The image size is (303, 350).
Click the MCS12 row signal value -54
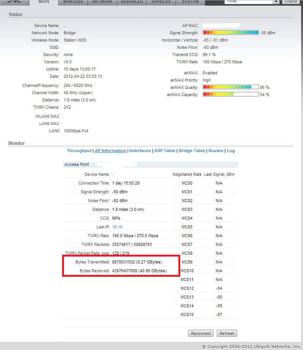pos(219,288)
